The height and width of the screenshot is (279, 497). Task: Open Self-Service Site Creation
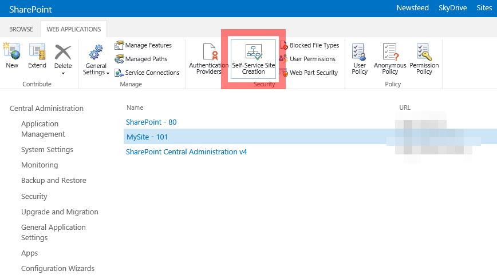tap(253, 59)
